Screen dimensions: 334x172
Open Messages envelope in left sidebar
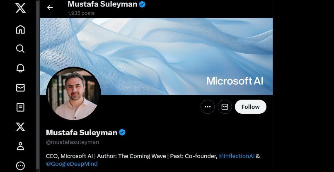(20, 88)
